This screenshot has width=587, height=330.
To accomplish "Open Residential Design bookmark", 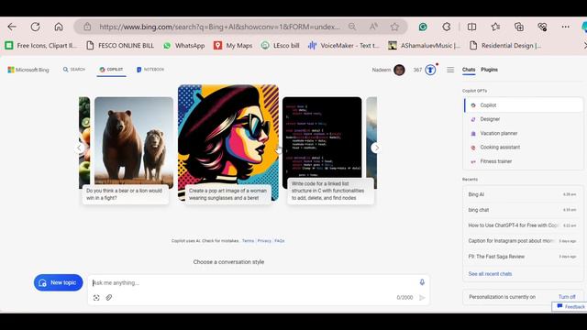I will 505,45.
